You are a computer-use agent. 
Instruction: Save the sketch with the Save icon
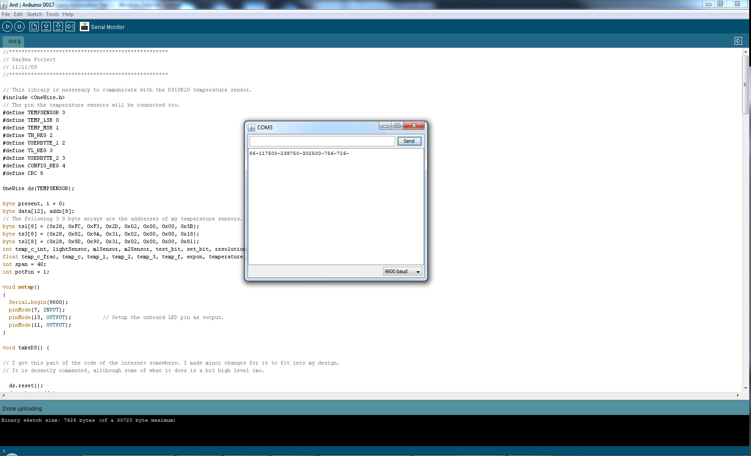pos(58,27)
